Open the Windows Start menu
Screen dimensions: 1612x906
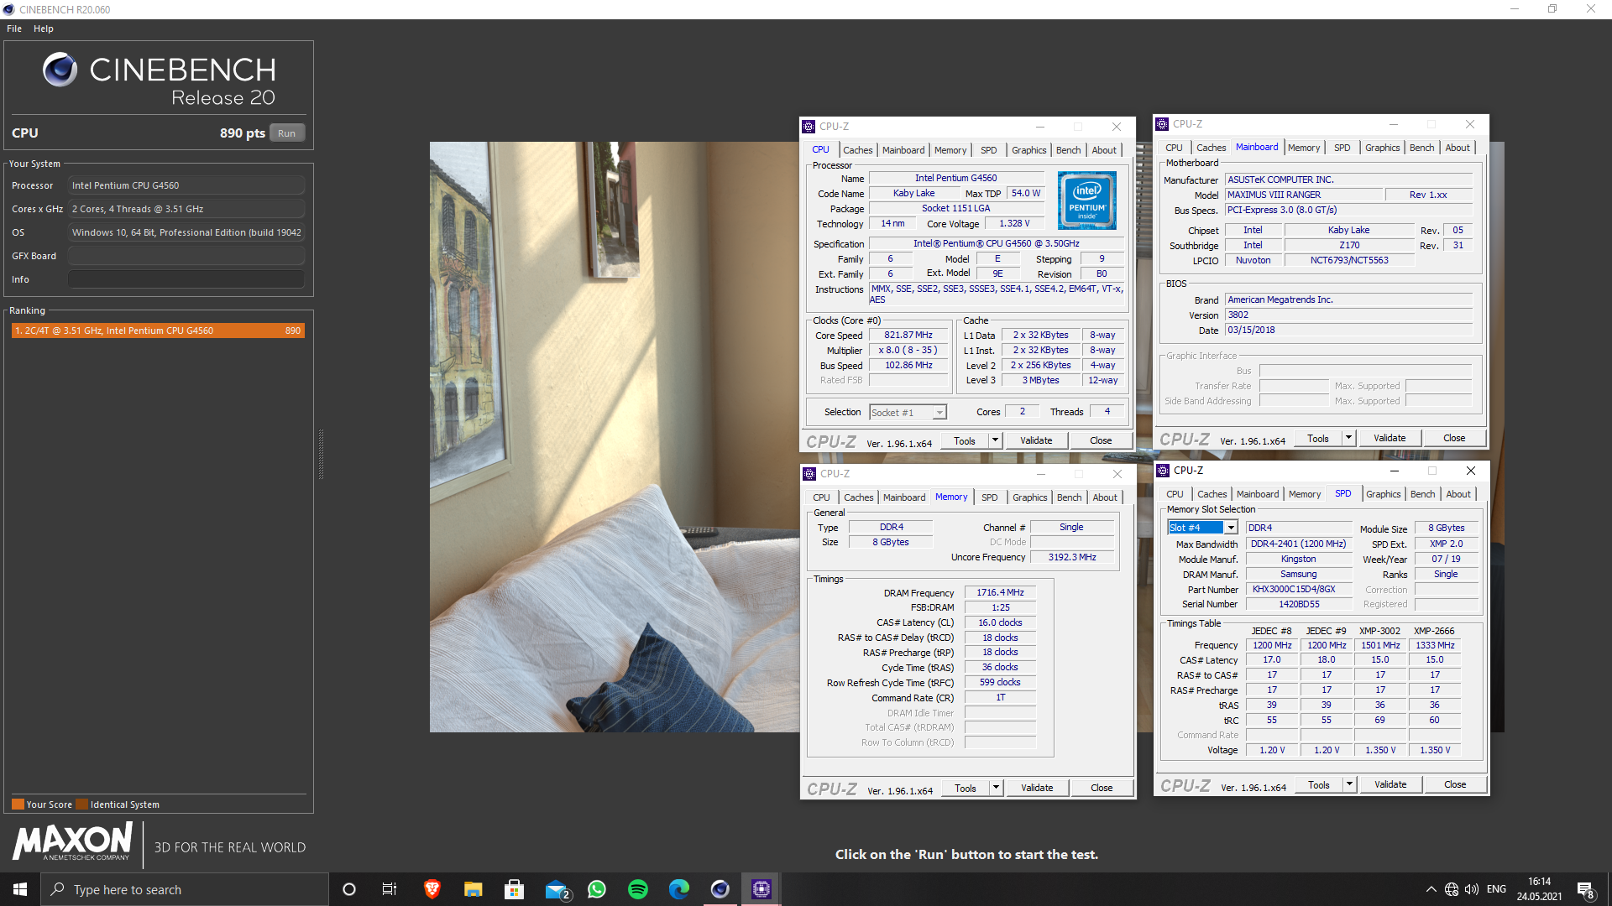click(20, 889)
